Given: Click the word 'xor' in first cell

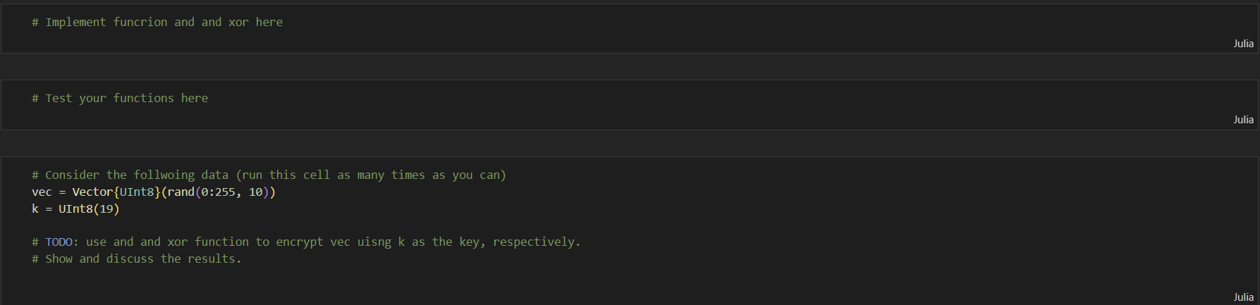Looking at the screenshot, I should [x=238, y=22].
